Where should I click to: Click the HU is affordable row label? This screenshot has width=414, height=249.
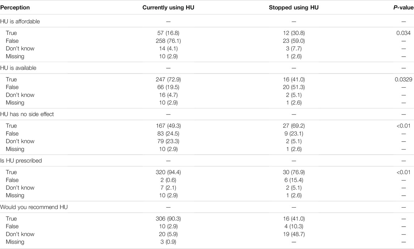20,22
